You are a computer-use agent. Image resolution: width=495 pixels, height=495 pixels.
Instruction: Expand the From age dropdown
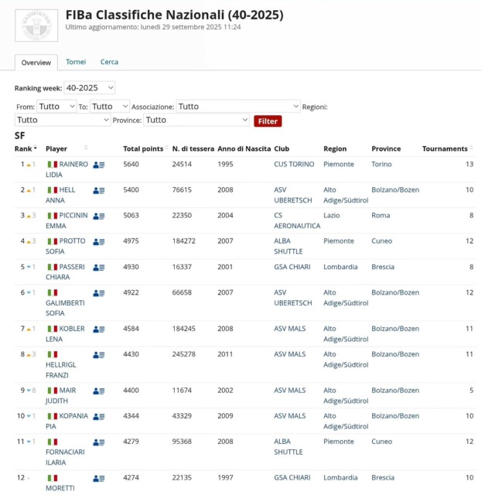click(56, 107)
